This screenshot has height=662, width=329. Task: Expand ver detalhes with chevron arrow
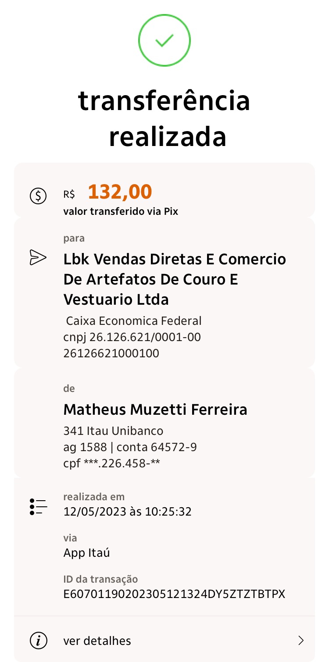(x=301, y=641)
